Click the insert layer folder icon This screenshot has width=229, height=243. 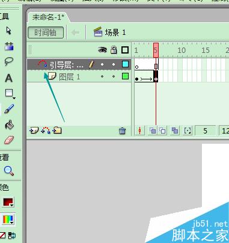[57, 131]
